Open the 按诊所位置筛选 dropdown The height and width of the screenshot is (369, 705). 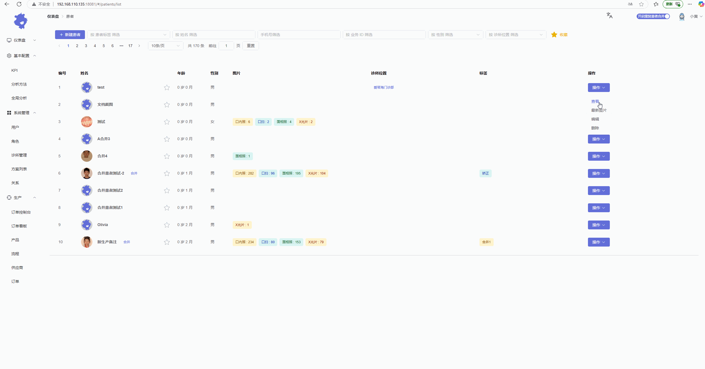[x=516, y=35]
